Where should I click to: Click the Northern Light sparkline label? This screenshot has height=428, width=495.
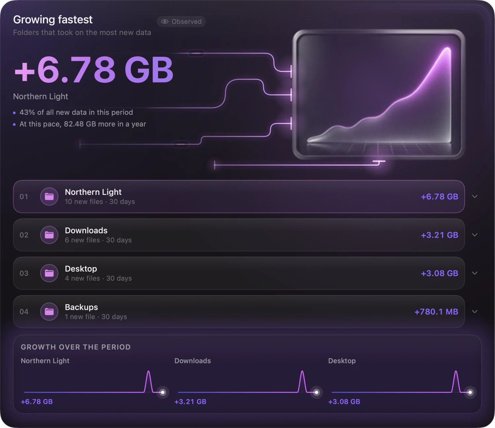[45, 361]
